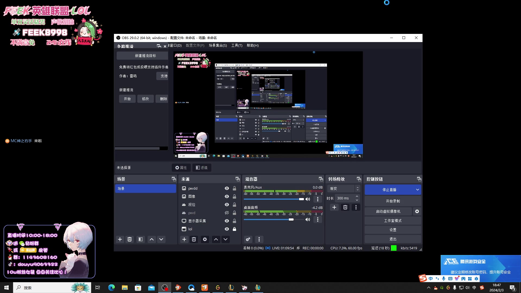This screenshot has height=293, width=521.
Task: Enable 工作室模式
Action: (393, 221)
